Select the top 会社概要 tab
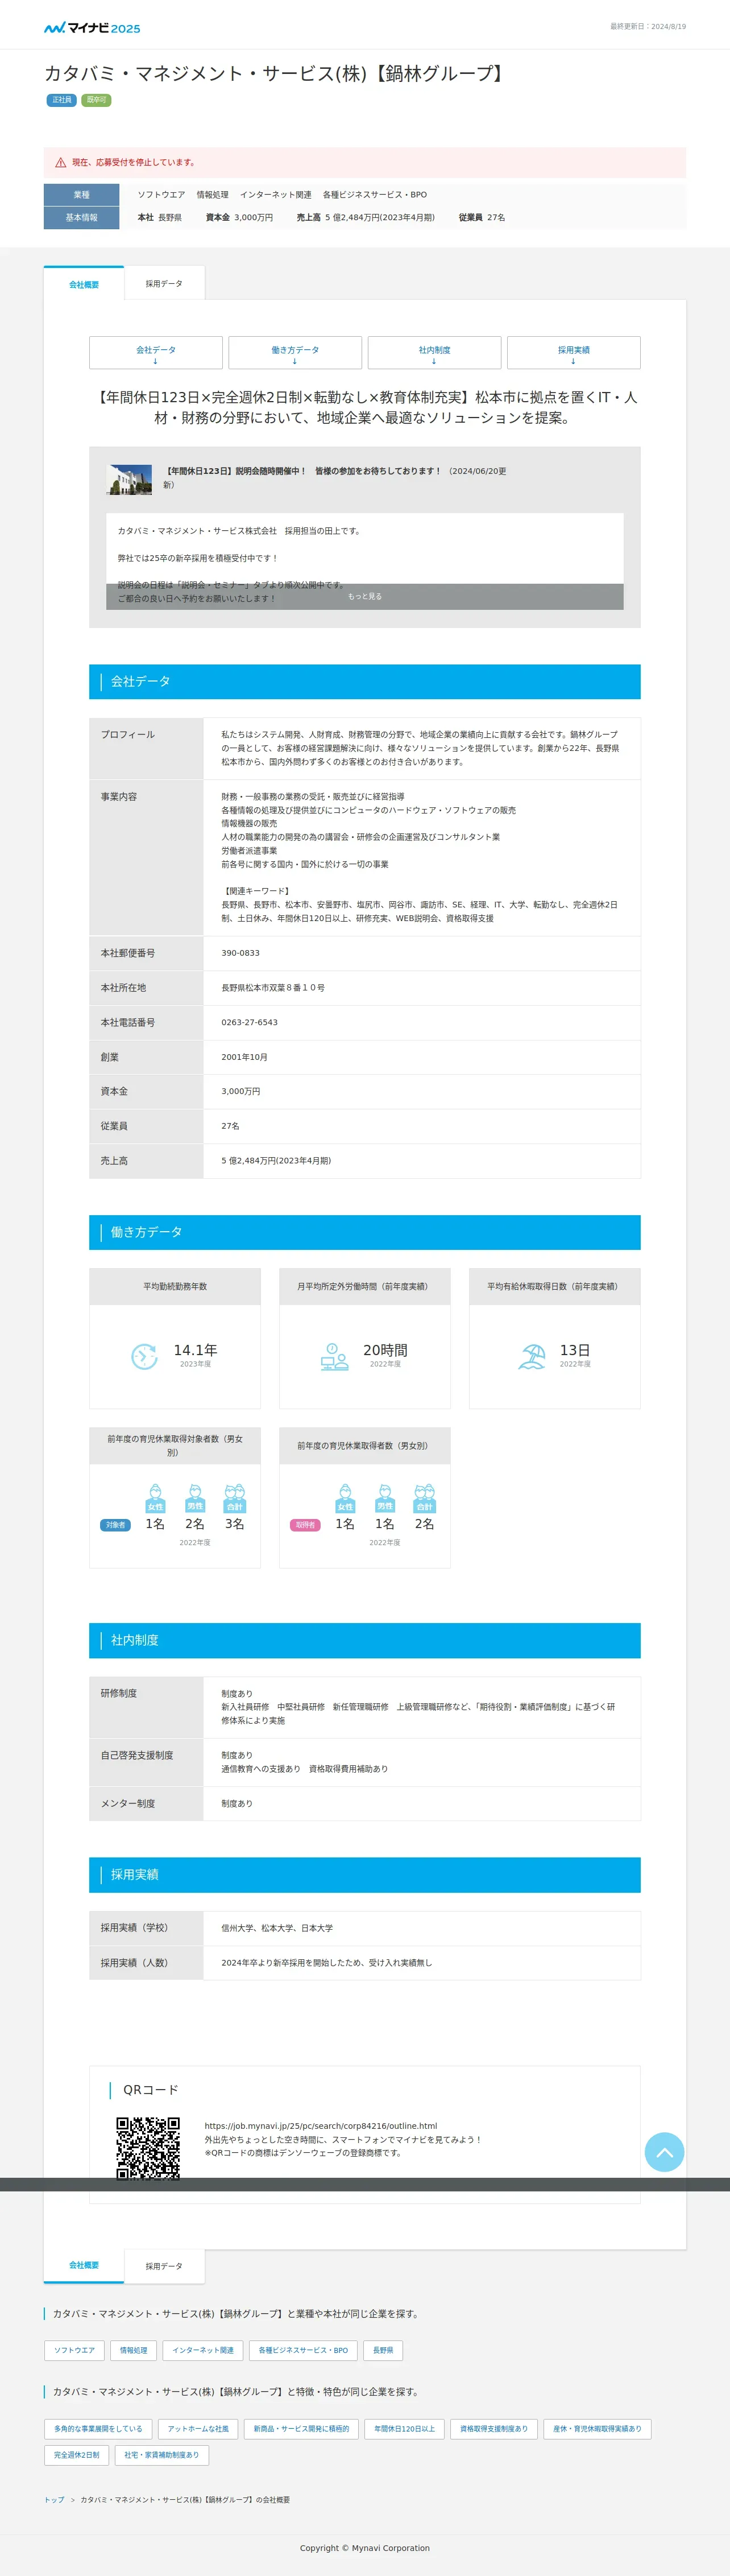Image resolution: width=730 pixels, height=2576 pixels. point(84,284)
